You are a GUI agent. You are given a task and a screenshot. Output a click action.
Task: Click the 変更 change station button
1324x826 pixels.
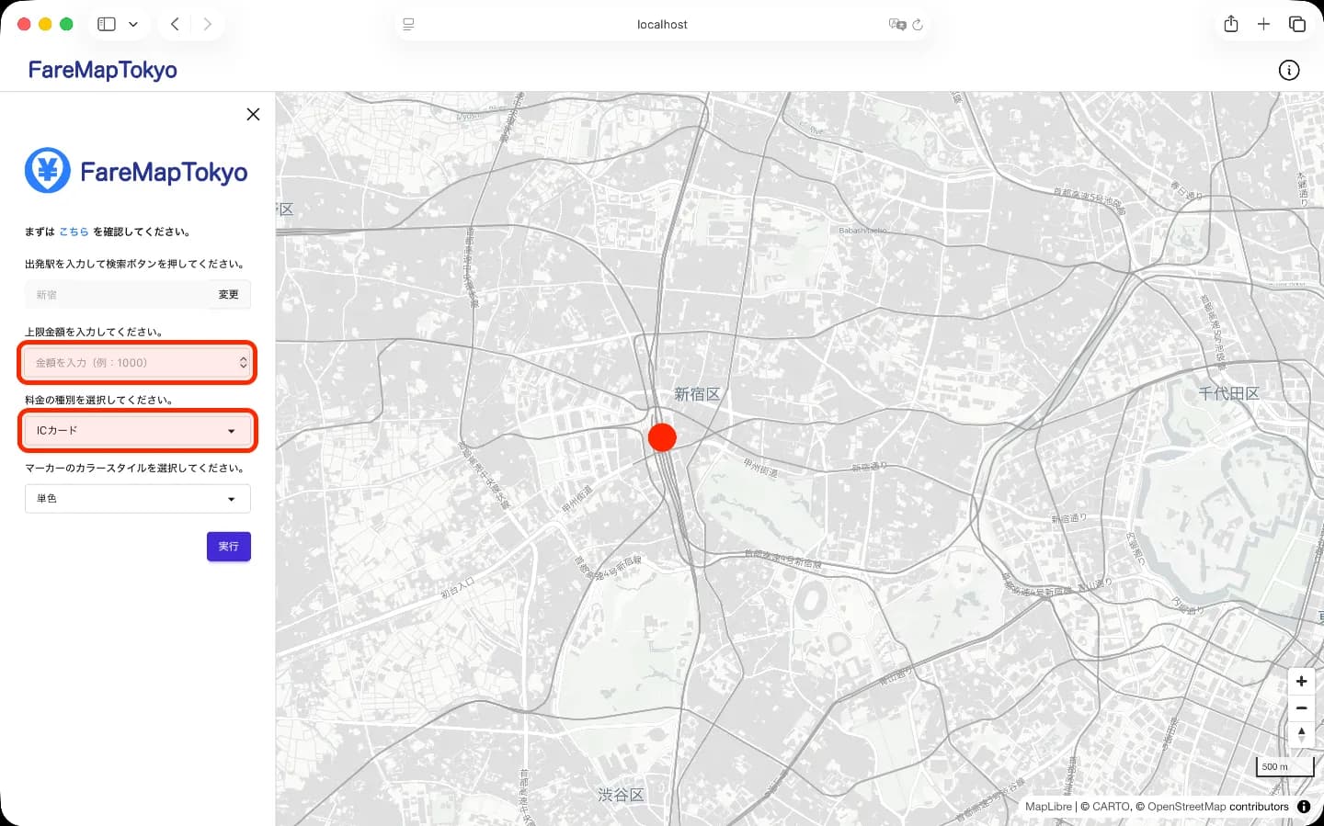pyautogui.click(x=228, y=294)
